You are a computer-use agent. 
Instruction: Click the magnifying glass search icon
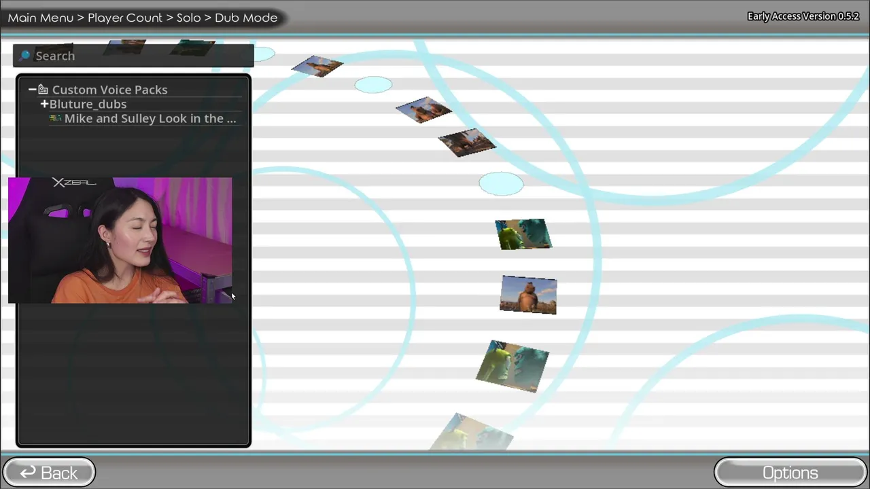coord(25,56)
